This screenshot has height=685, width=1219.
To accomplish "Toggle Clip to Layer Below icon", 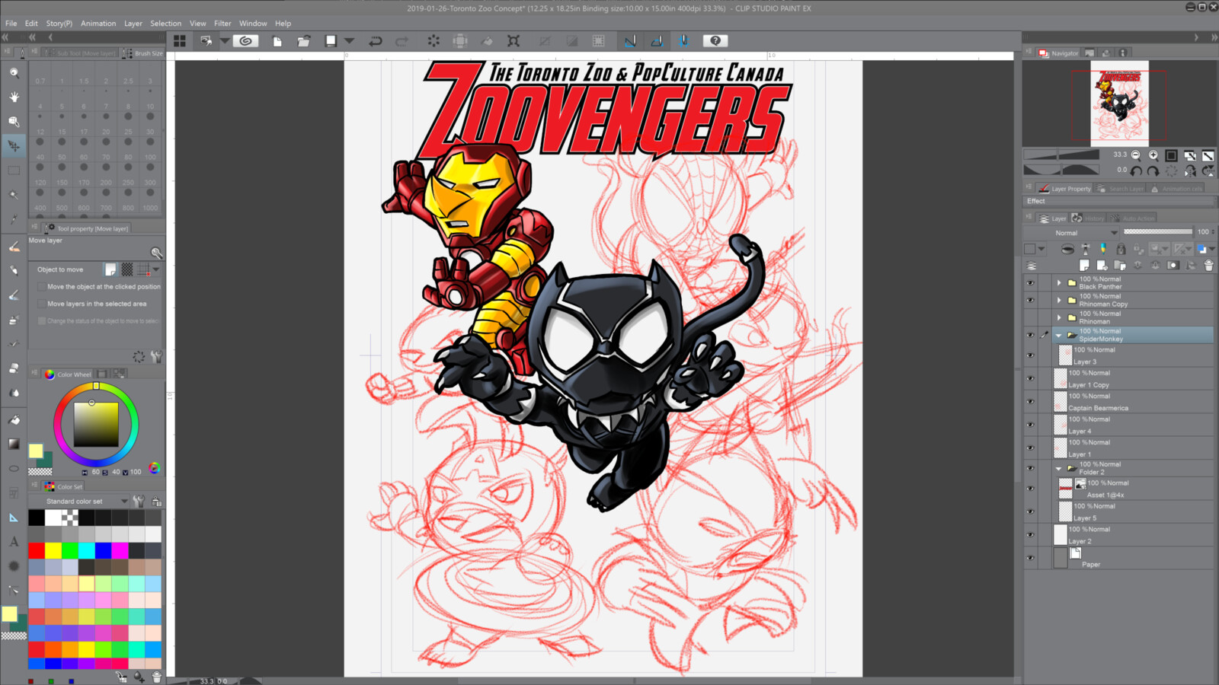I will coord(1067,249).
